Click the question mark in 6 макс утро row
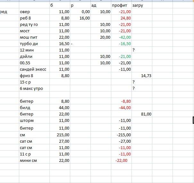 [133, 88]
